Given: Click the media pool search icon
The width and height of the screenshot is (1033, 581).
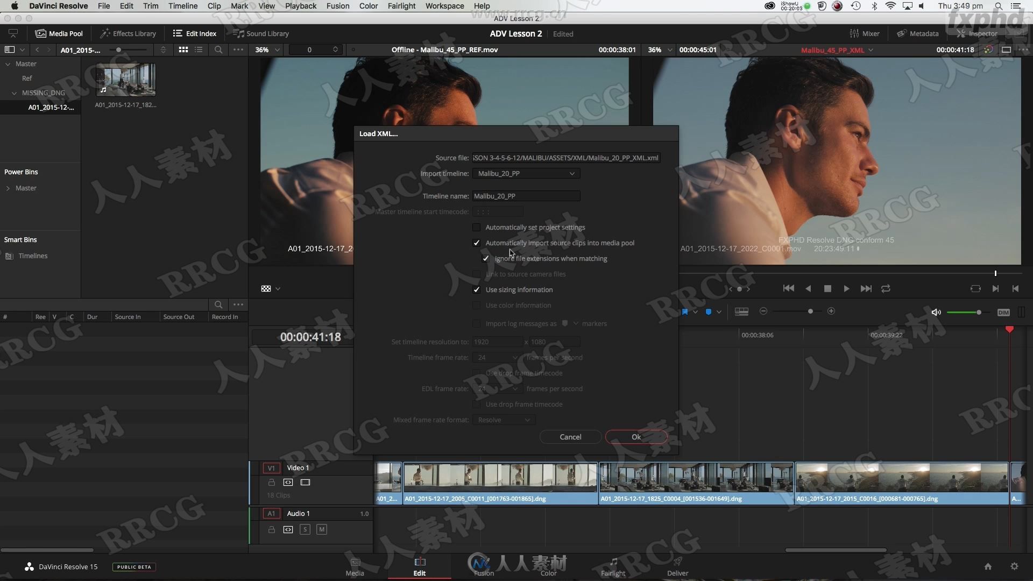Looking at the screenshot, I should point(218,49).
